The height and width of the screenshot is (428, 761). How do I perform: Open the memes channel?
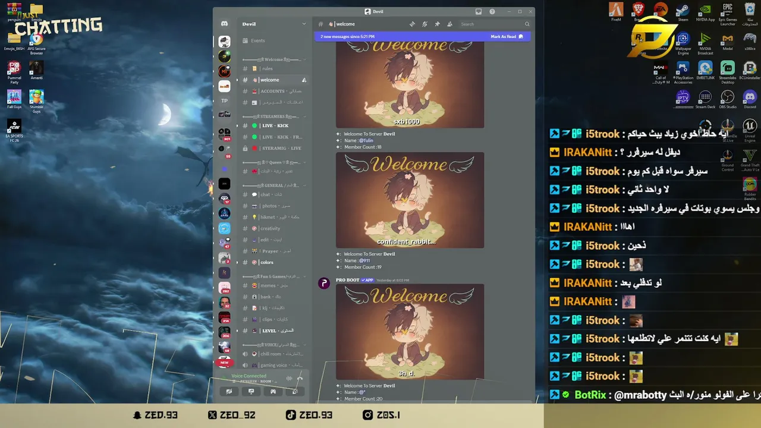coord(274,285)
